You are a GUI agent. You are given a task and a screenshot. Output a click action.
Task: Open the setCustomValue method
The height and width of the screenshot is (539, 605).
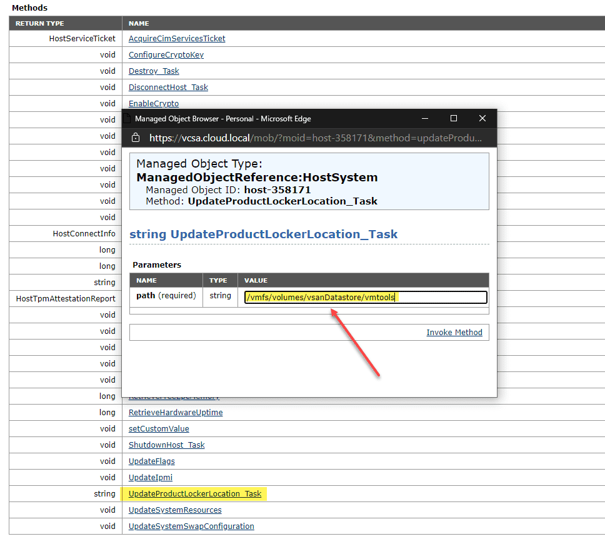159,428
